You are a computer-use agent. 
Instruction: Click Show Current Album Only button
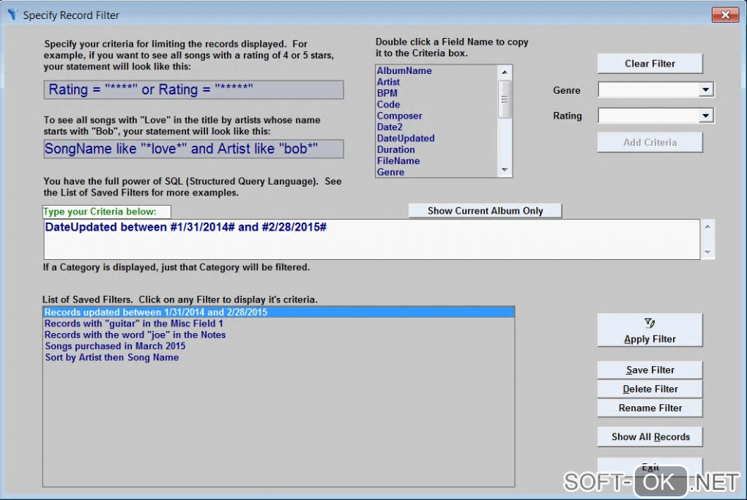pyautogui.click(x=485, y=211)
